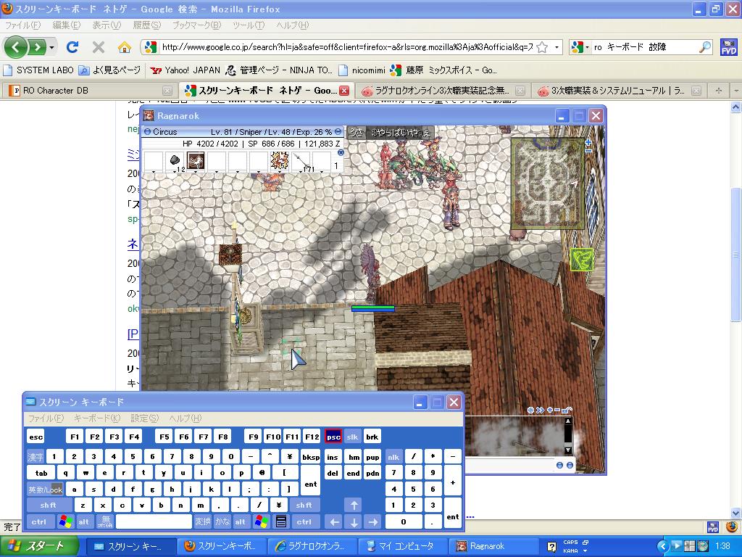Click the hotbar item stone icon
Viewport: 742px width, 557px height.
[175, 161]
